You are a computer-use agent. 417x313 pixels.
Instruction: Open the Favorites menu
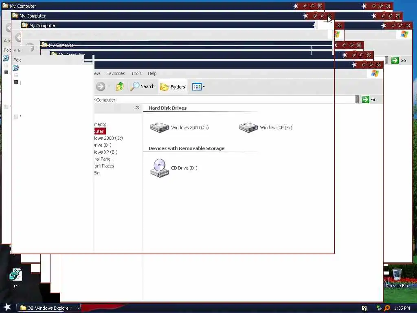pyautogui.click(x=115, y=73)
